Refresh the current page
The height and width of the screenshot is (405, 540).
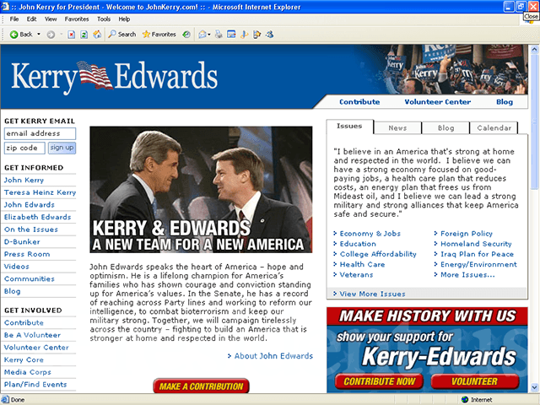click(84, 35)
